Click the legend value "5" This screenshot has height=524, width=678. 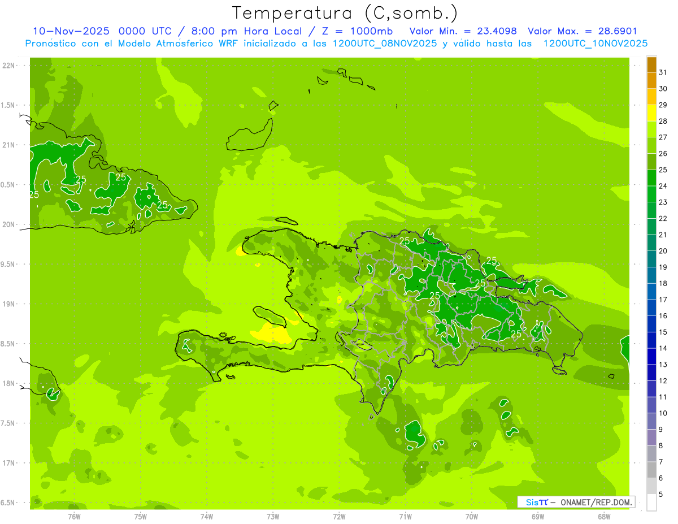click(661, 494)
